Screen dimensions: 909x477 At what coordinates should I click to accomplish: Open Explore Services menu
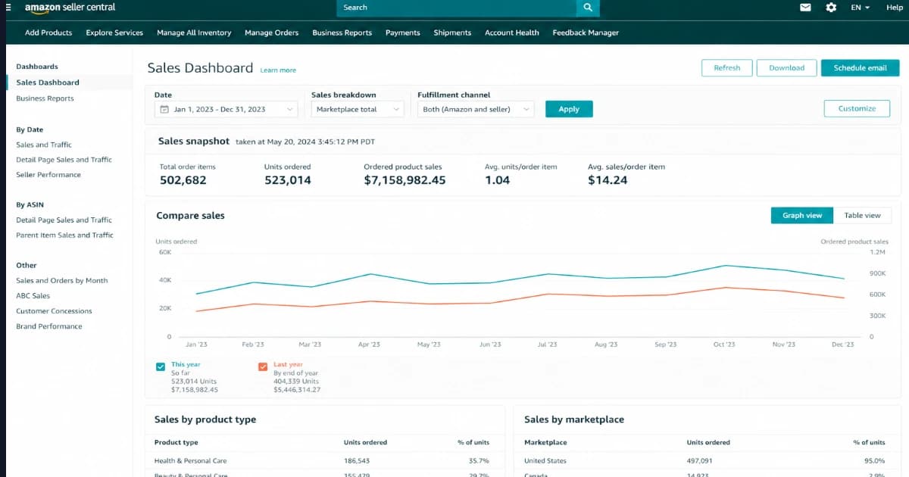point(114,33)
